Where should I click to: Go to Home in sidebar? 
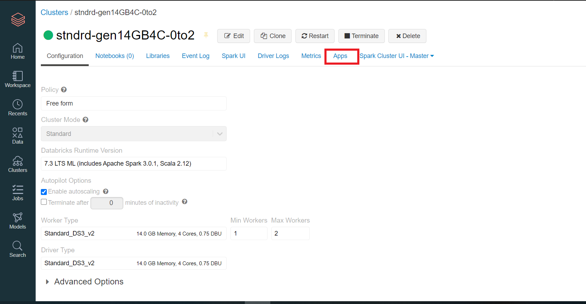pos(17,51)
